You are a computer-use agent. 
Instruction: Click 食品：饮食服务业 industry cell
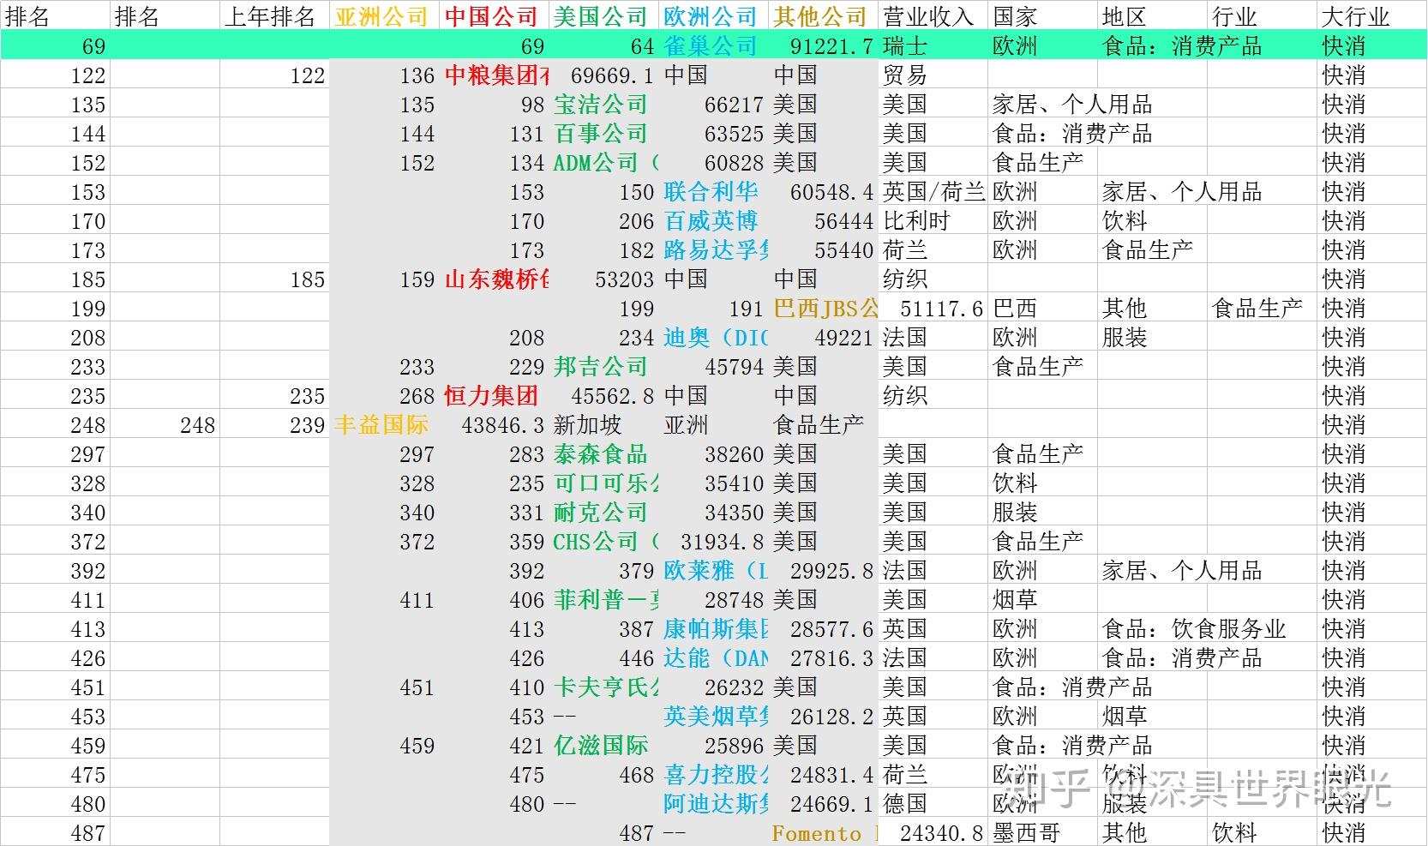coord(1194,628)
